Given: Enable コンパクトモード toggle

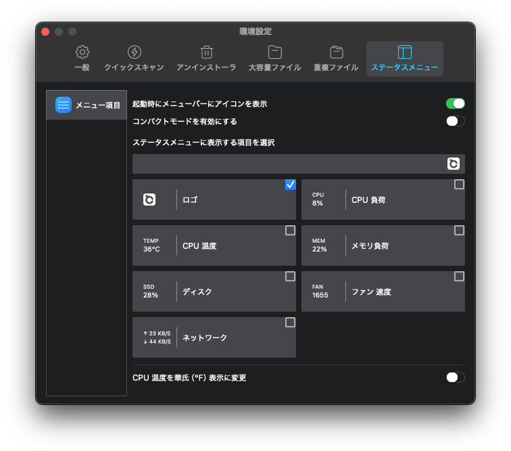Looking at the screenshot, I should (456, 121).
